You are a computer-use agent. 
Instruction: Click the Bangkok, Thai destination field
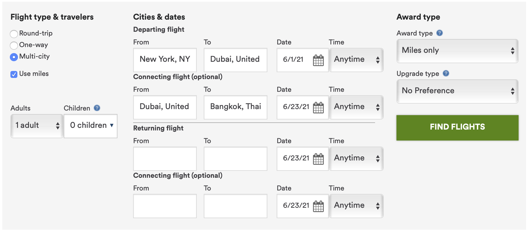(236, 107)
